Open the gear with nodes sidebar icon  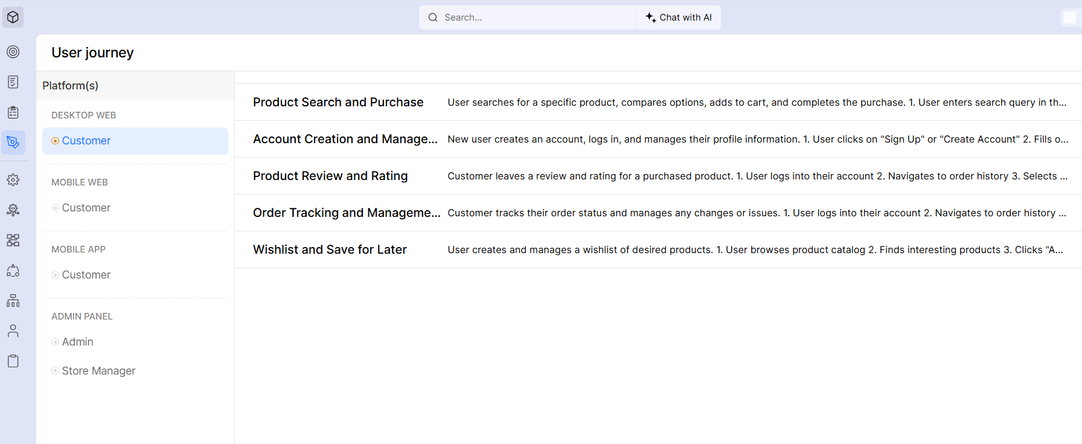(13, 210)
